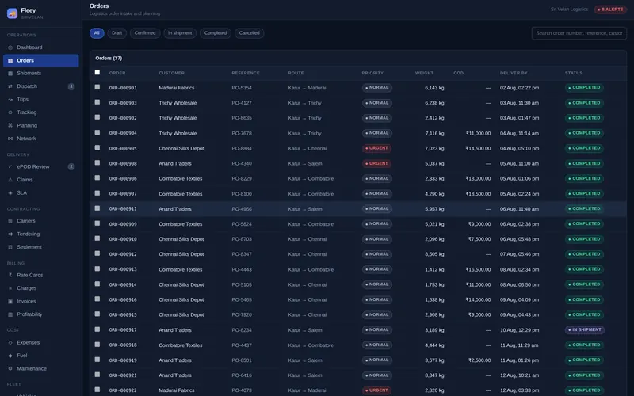Image resolution: width=634 pixels, height=396 pixels.
Task: Filter orders by Confirmed
Action: (x=145, y=33)
